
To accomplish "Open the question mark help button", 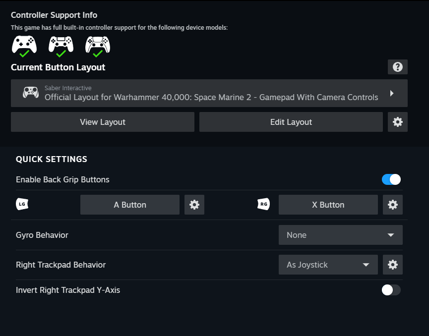I will click(x=398, y=67).
